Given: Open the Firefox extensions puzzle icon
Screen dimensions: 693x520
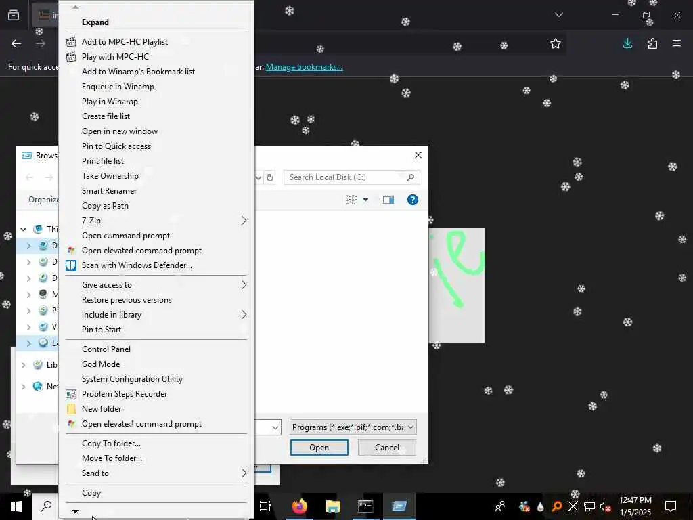Looking at the screenshot, I should [x=652, y=43].
